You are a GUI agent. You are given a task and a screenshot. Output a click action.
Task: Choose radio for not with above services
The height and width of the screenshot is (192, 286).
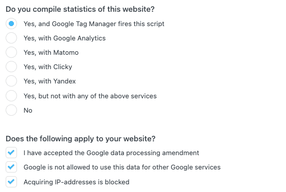(x=11, y=96)
